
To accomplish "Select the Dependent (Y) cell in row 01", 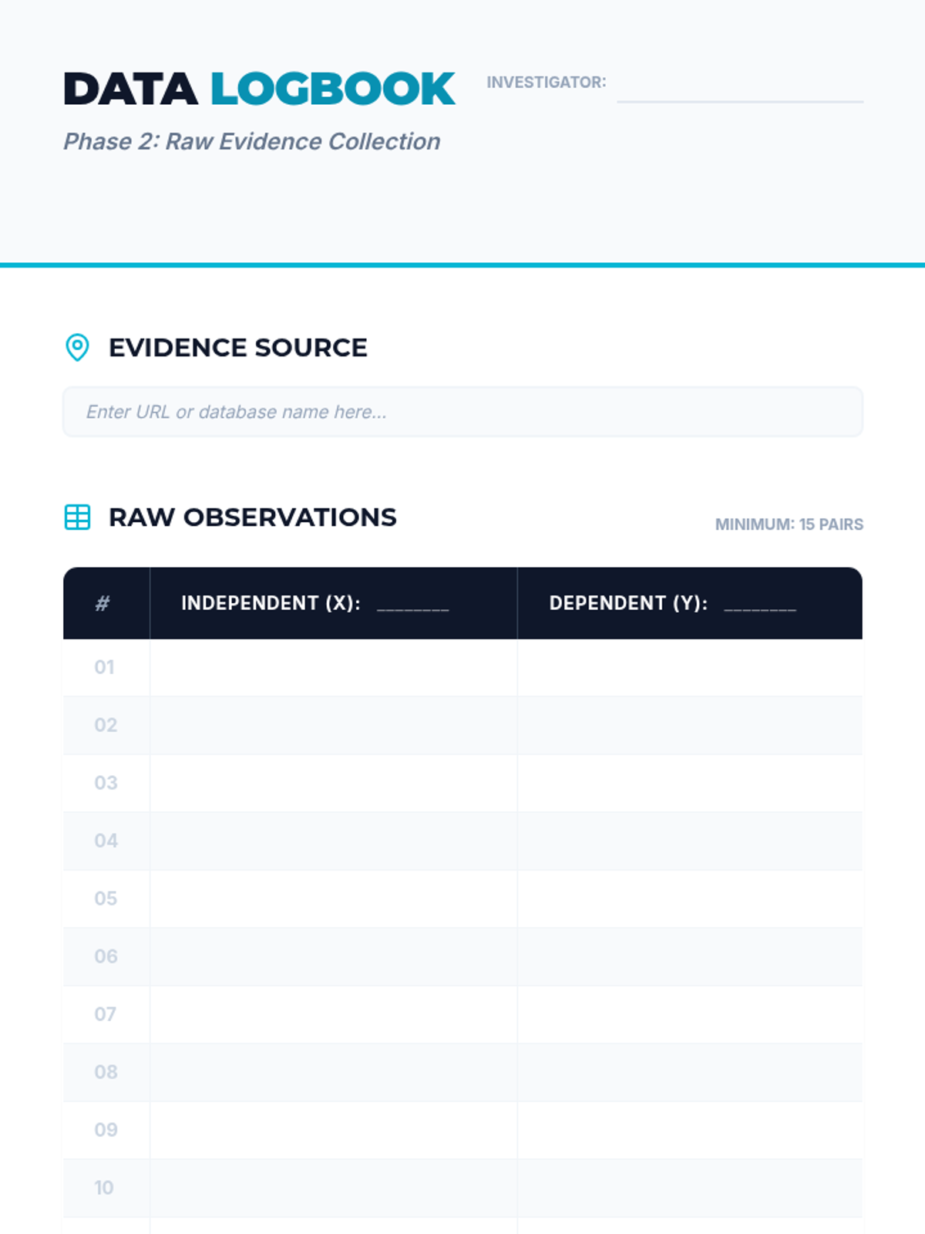I will tap(689, 667).
